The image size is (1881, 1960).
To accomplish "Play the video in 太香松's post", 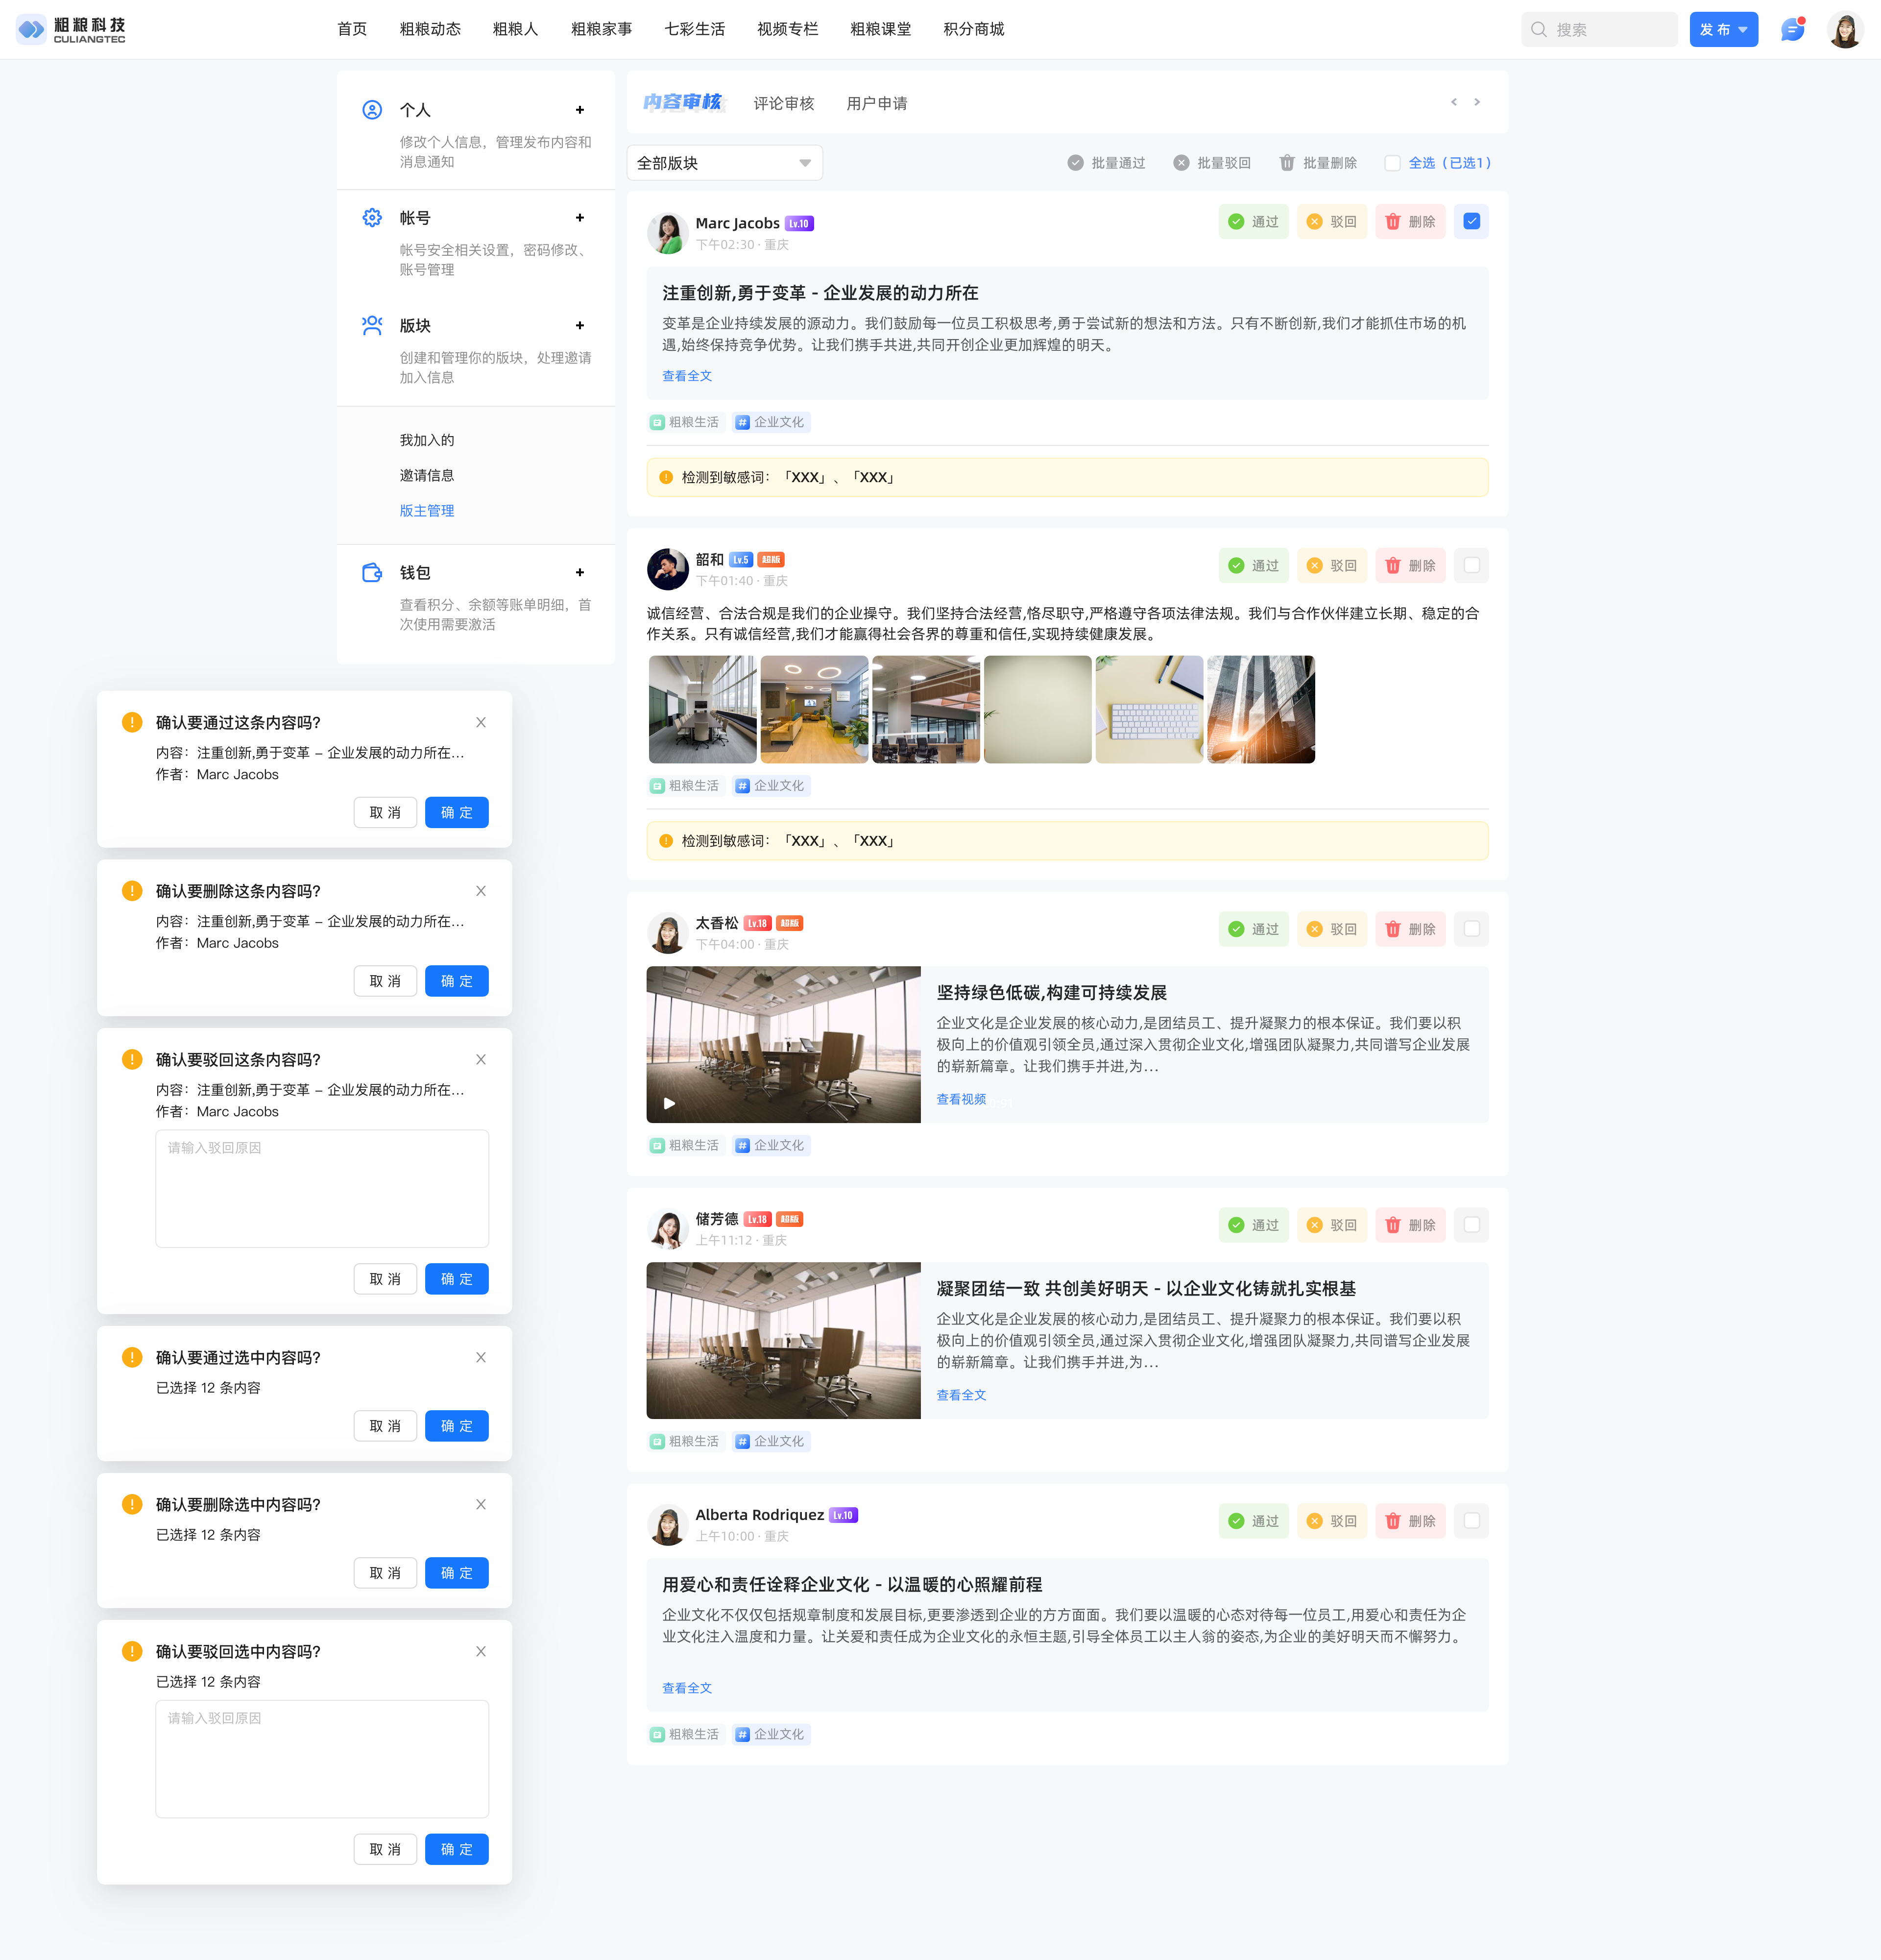I will click(669, 1104).
